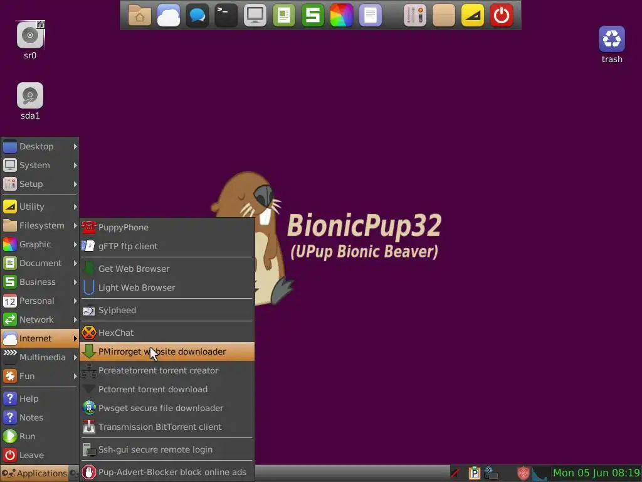
Task: Open the setup tools icon in the dock
Action: (415, 15)
